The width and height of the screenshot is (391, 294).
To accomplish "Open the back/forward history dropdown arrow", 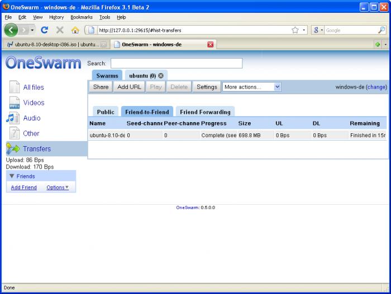I will pyautogui.click(x=32, y=30).
